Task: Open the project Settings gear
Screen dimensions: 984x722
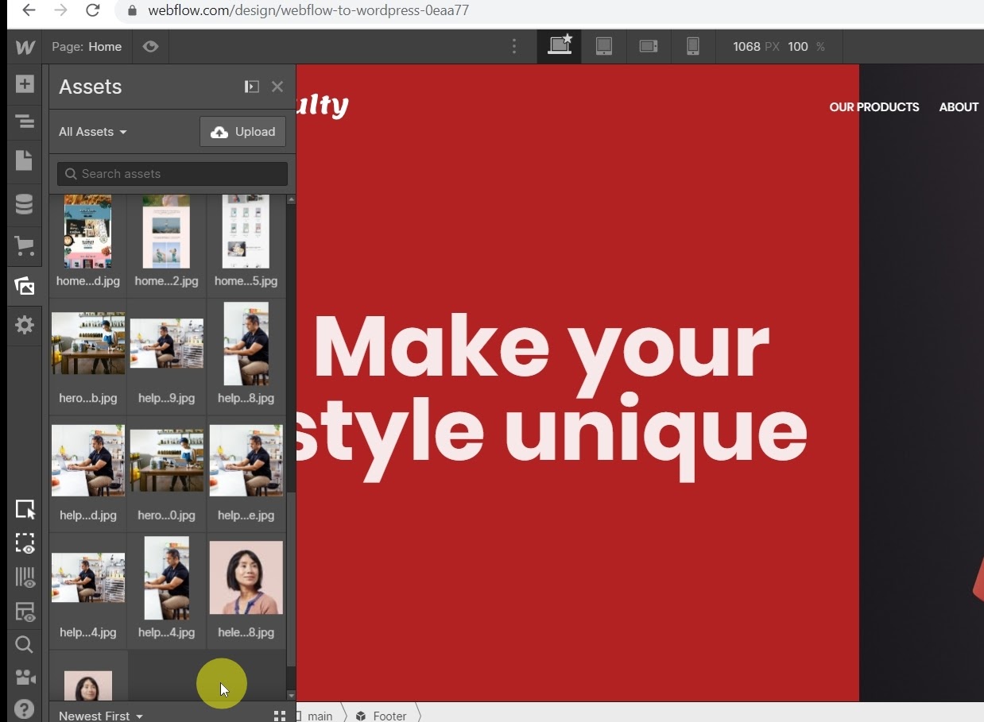Action: click(x=25, y=324)
